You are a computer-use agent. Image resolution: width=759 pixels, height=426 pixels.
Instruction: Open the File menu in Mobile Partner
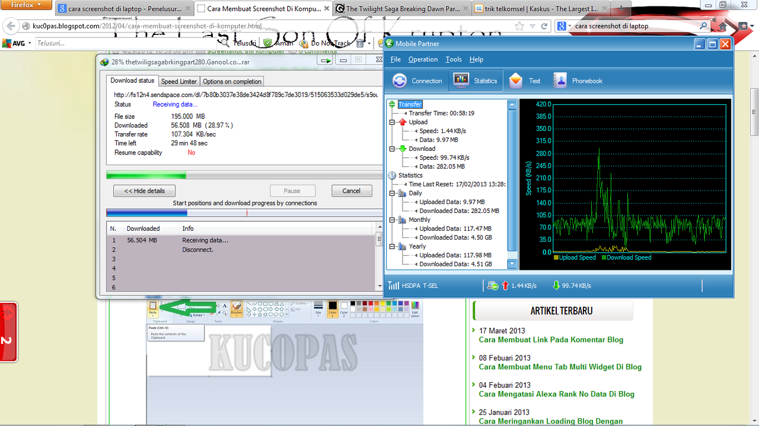(396, 59)
